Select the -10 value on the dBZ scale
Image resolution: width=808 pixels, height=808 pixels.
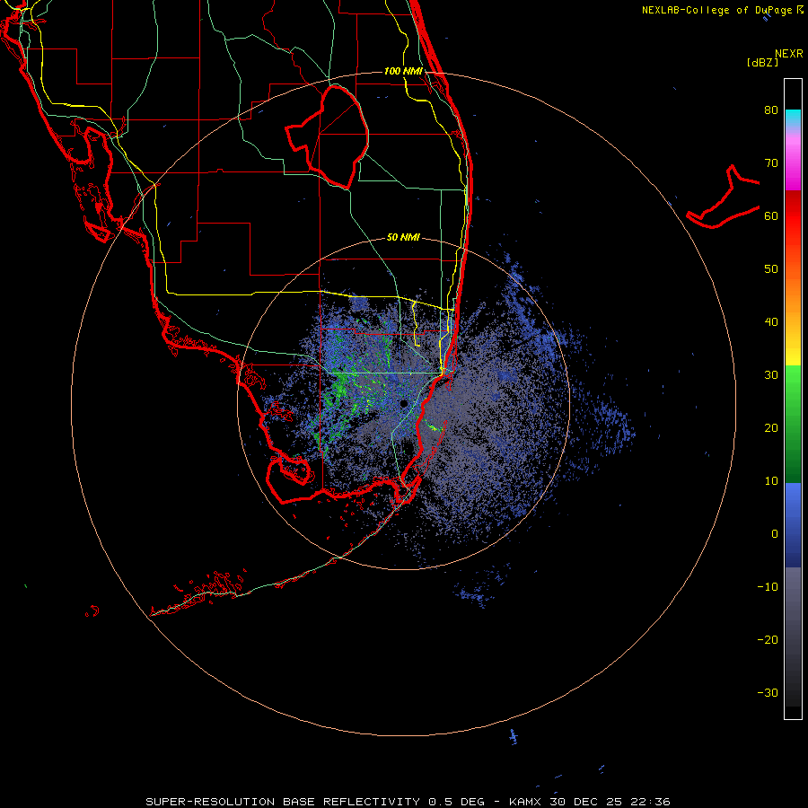(x=768, y=587)
